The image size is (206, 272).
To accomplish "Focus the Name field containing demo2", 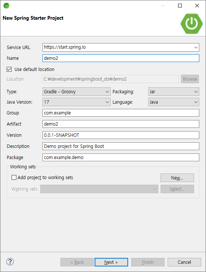I will coord(121,58).
